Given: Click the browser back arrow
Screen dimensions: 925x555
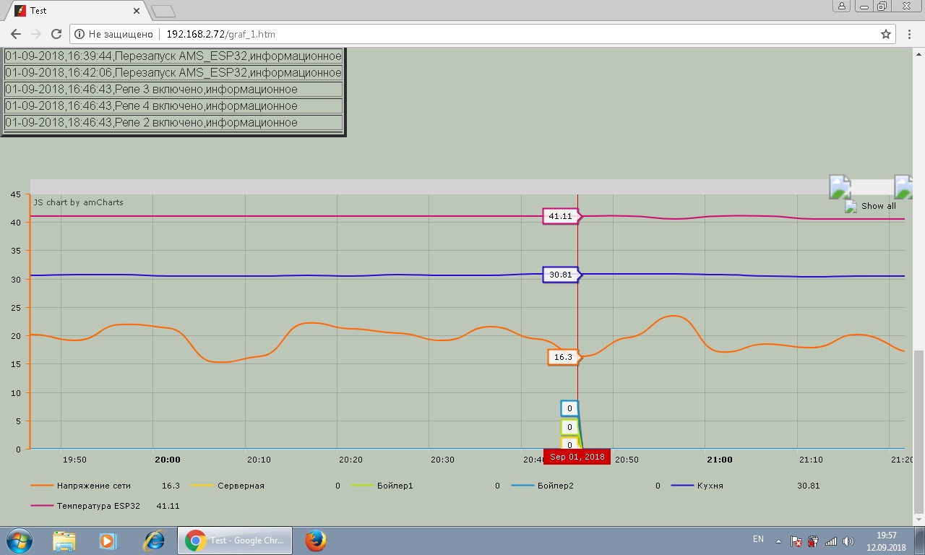Looking at the screenshot, I should [16, 34].
